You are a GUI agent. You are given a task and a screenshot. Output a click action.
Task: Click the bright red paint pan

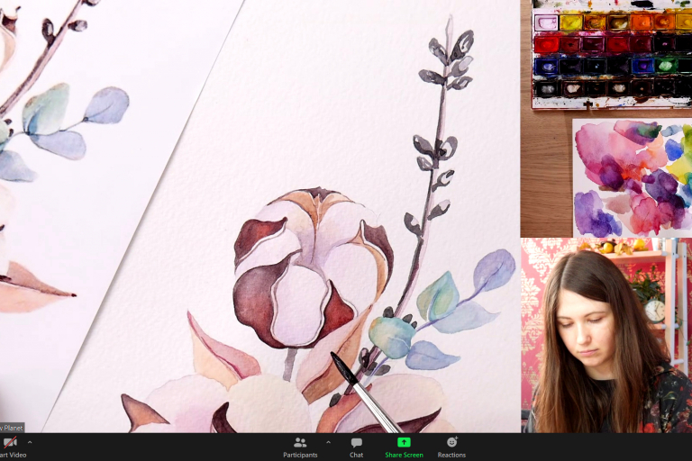coord(547,44)
